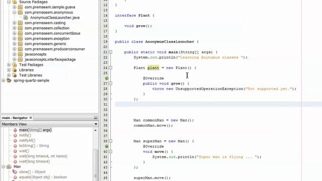Click the main method icon in Navigator
322x181 pixels.
(15, 130)
